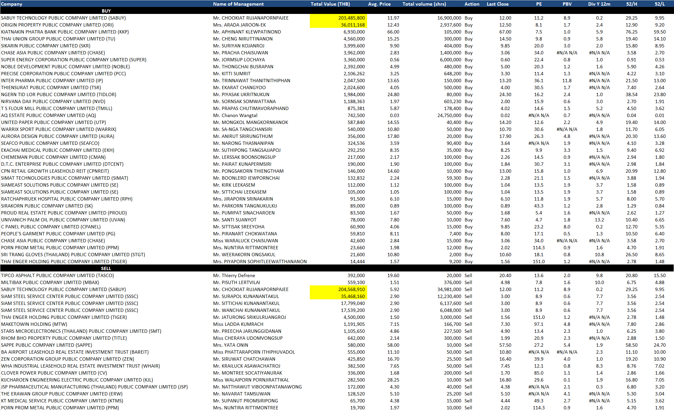The width and height of the screenshot is (674, 411).
Task: Select the BUY section header row
Action: point(337,11)
